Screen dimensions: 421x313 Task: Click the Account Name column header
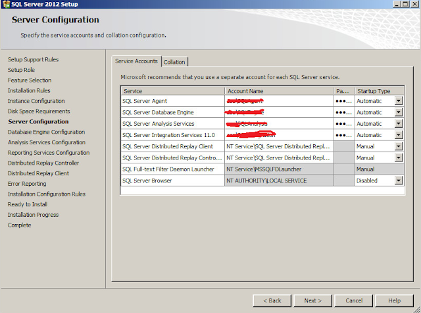click(279, 91)
